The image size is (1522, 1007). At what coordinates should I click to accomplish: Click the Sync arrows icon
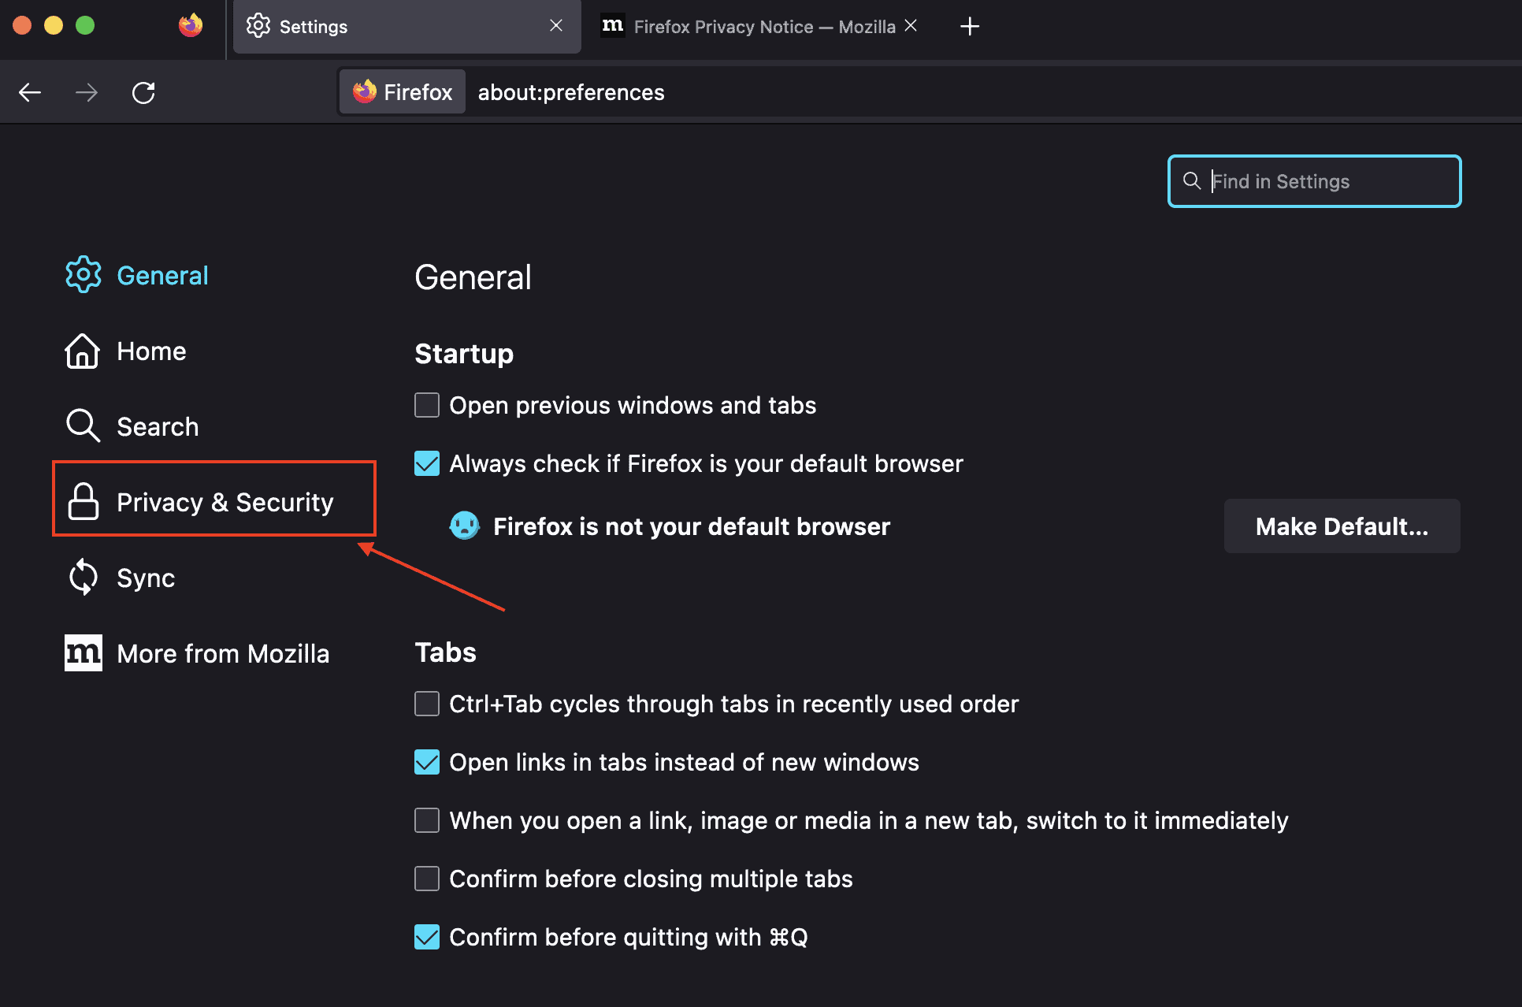click(x=83, y=578)
